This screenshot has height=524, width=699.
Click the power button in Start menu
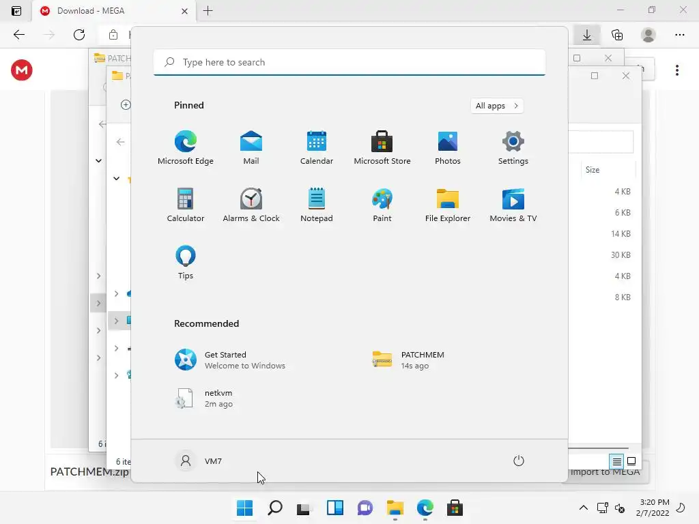(x=519, y=461)
